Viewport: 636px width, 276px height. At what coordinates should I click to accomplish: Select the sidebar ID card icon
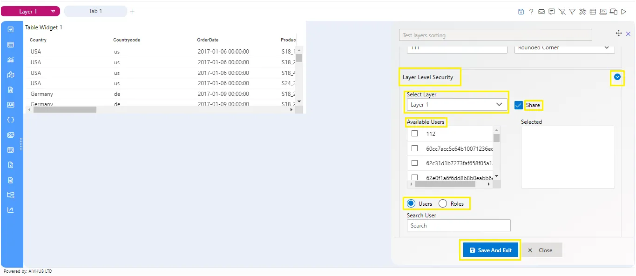pos(11,105)
